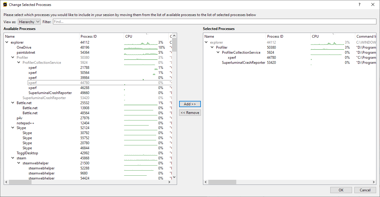Select the paintdotnet process

(26, 53)
